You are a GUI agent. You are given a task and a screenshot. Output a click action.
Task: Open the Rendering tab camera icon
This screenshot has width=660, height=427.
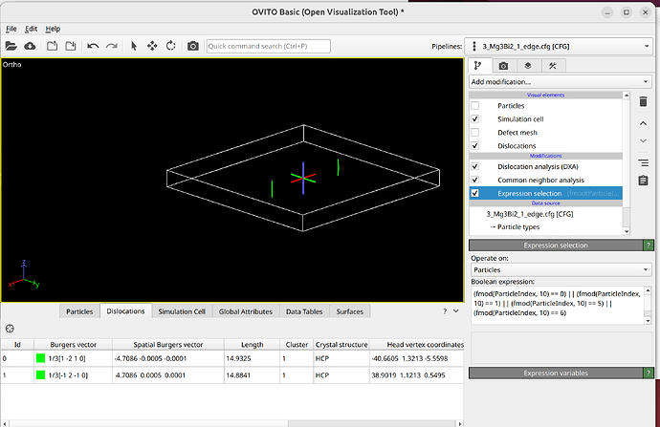504,66
